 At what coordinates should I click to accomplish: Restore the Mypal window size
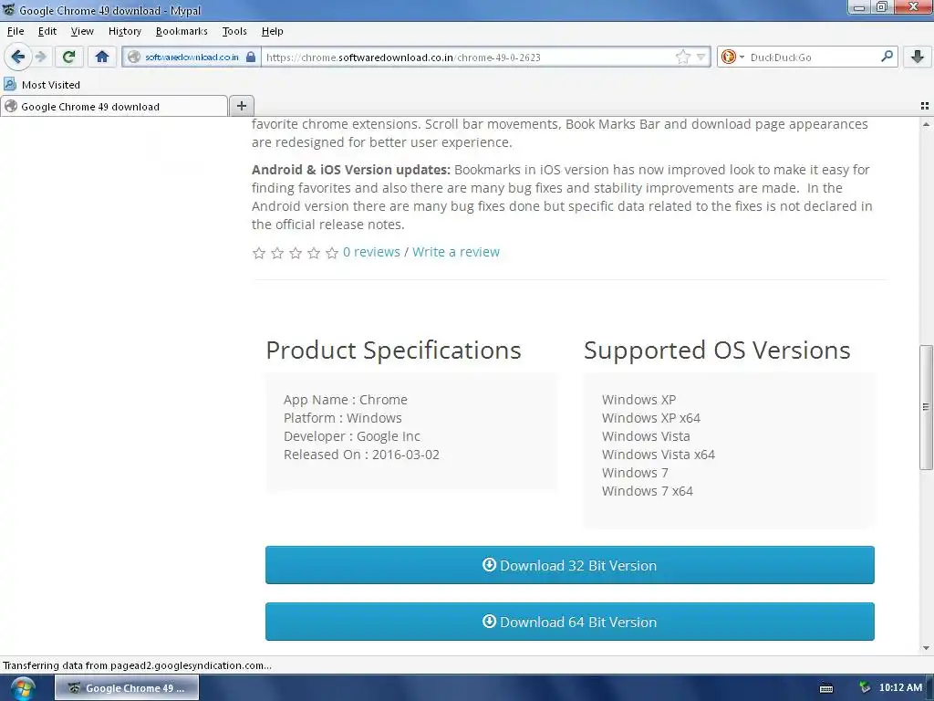[x=882, y=7]
